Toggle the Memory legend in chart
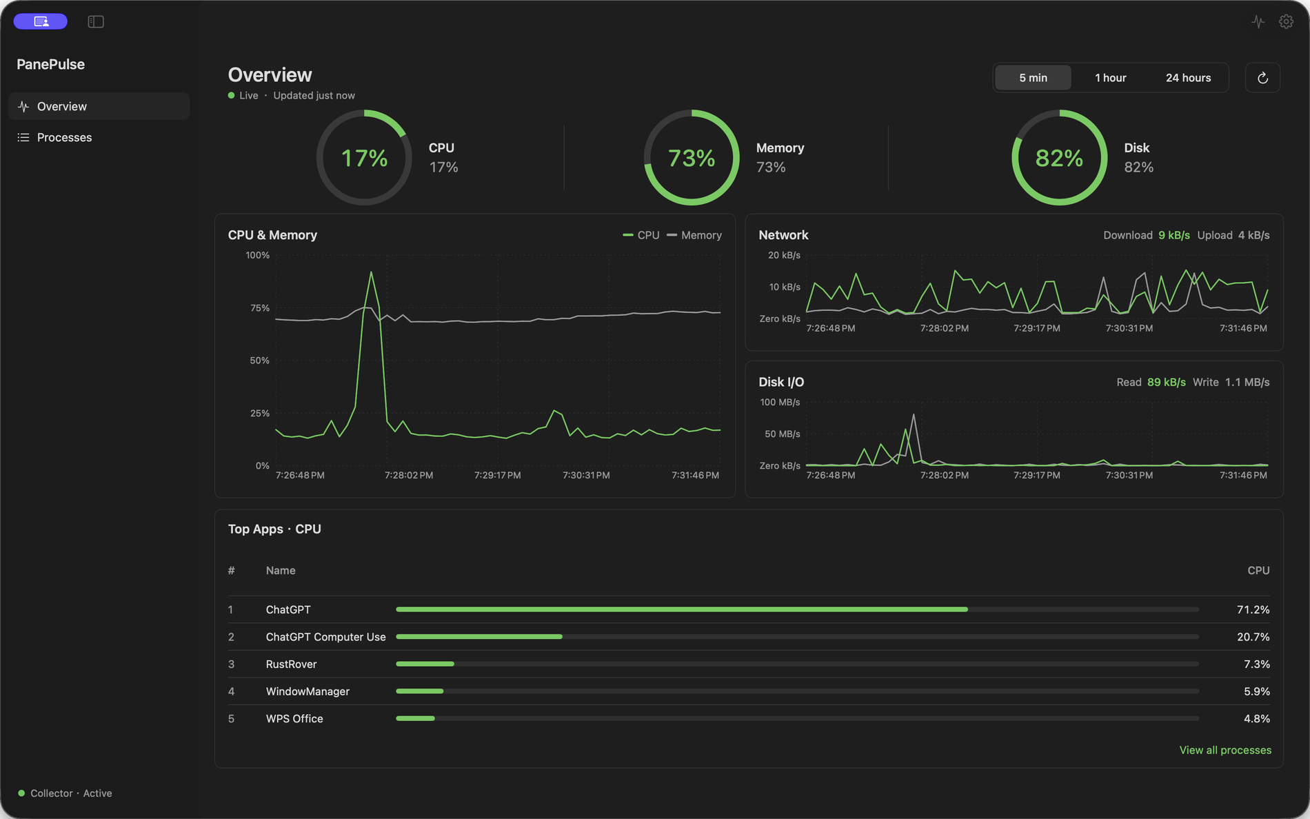Screen dimensions: 1310x819 694,235
